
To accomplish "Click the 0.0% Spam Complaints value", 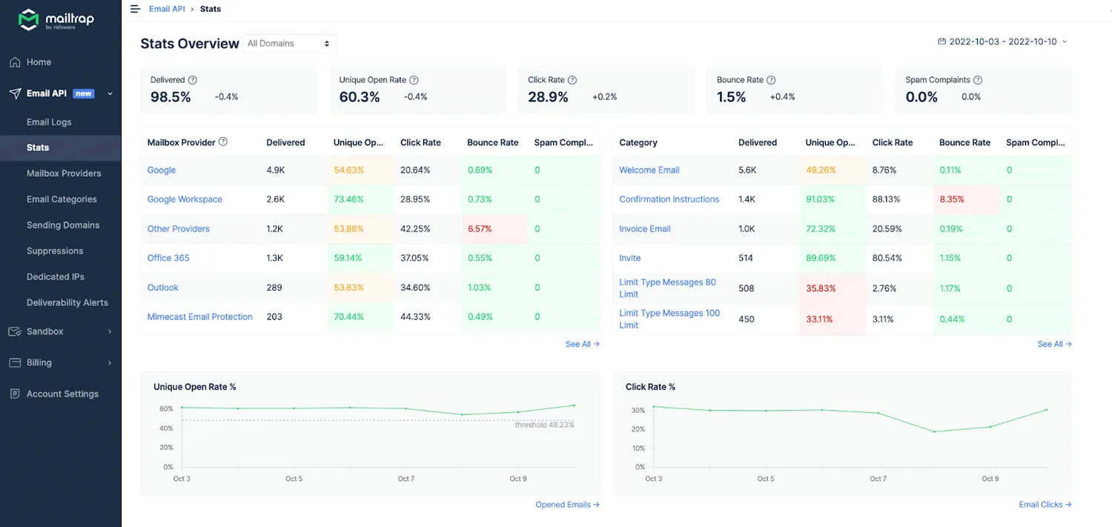I will (x=922, y=97).
